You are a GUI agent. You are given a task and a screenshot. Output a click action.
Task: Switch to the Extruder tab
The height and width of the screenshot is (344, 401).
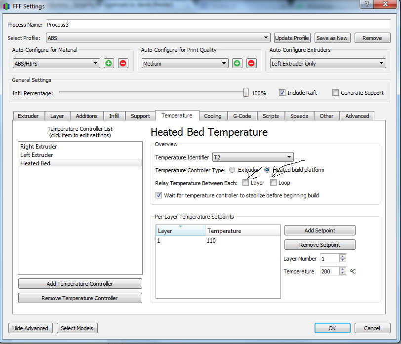click(x=28, y=116)
